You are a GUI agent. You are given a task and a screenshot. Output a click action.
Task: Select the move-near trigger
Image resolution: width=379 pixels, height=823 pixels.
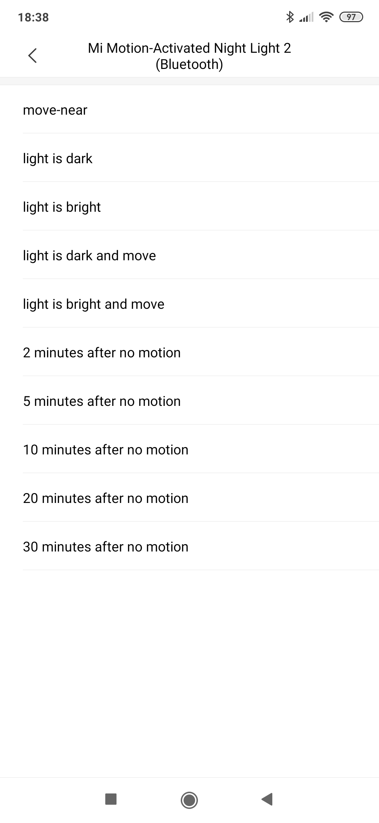point(189,110)
